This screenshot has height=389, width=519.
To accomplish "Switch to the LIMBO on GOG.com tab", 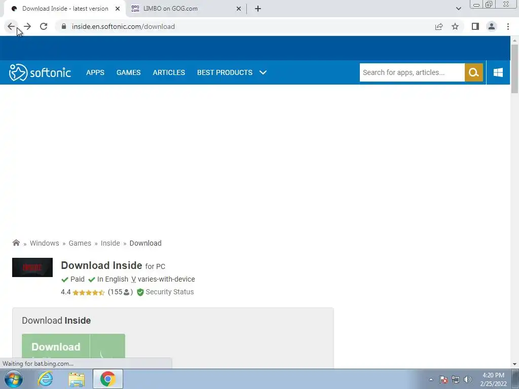I will tap(186, 9).
